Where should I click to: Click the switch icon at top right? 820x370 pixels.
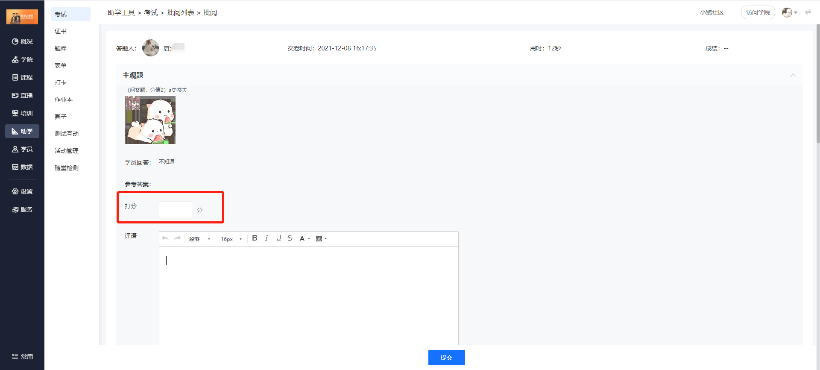808,12
